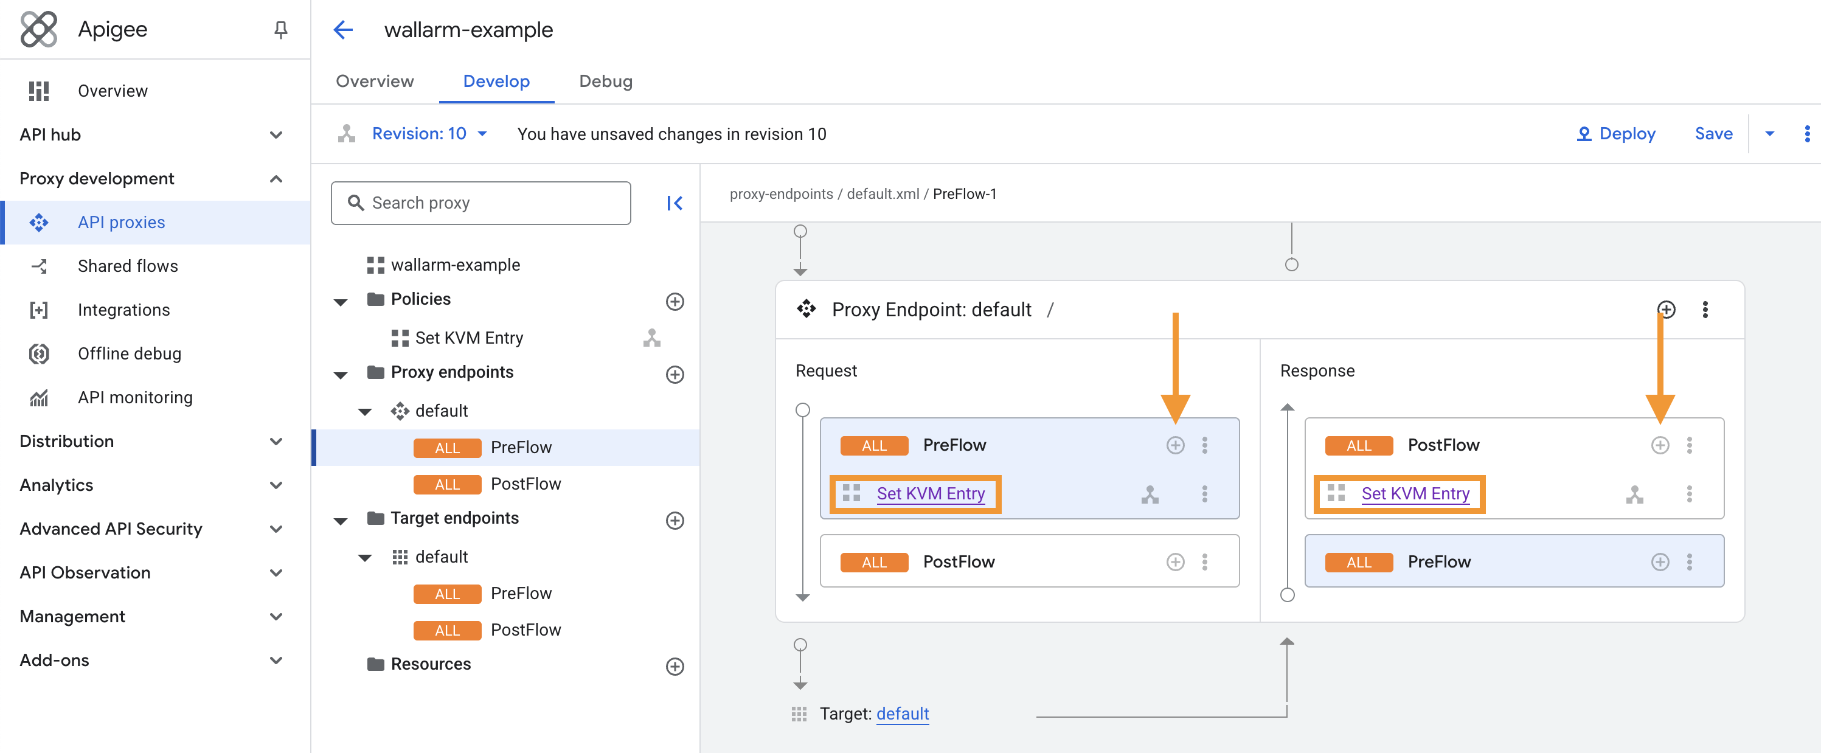Screen dimensions: 1821x753
Task: Switch to the Debug tab
Action: click(605, 82)
